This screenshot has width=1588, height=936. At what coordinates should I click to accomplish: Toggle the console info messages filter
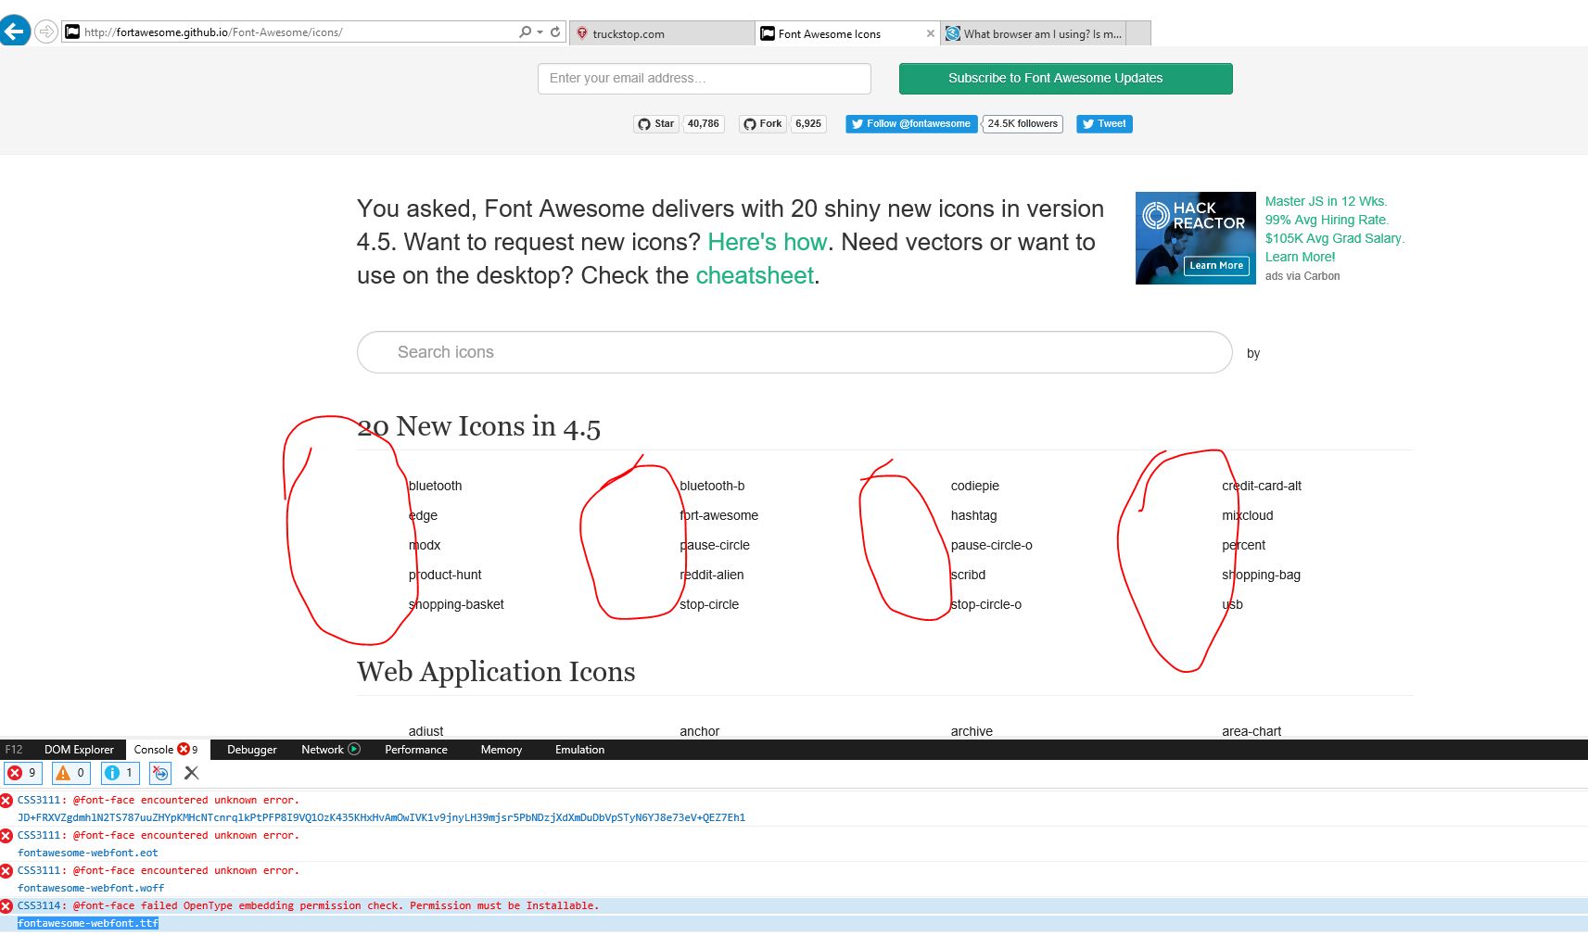(120, 773)
